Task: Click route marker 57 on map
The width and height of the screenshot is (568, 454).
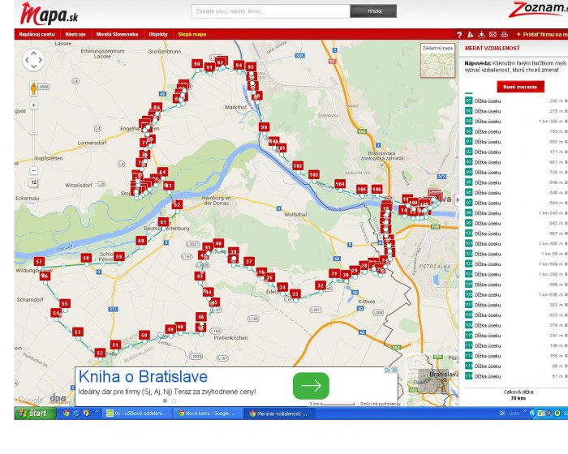Action: coord(39,261)
